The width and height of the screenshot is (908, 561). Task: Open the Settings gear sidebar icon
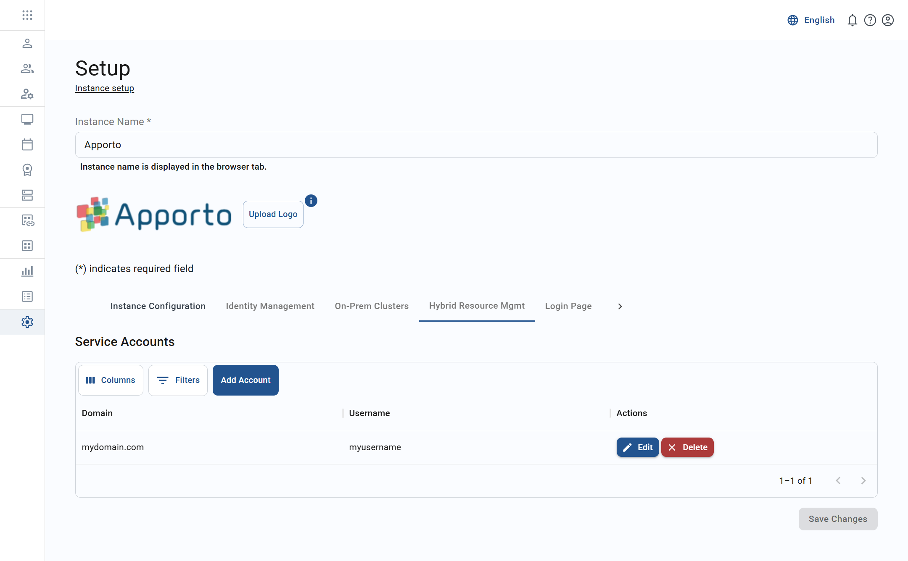[x=27, y=322]
